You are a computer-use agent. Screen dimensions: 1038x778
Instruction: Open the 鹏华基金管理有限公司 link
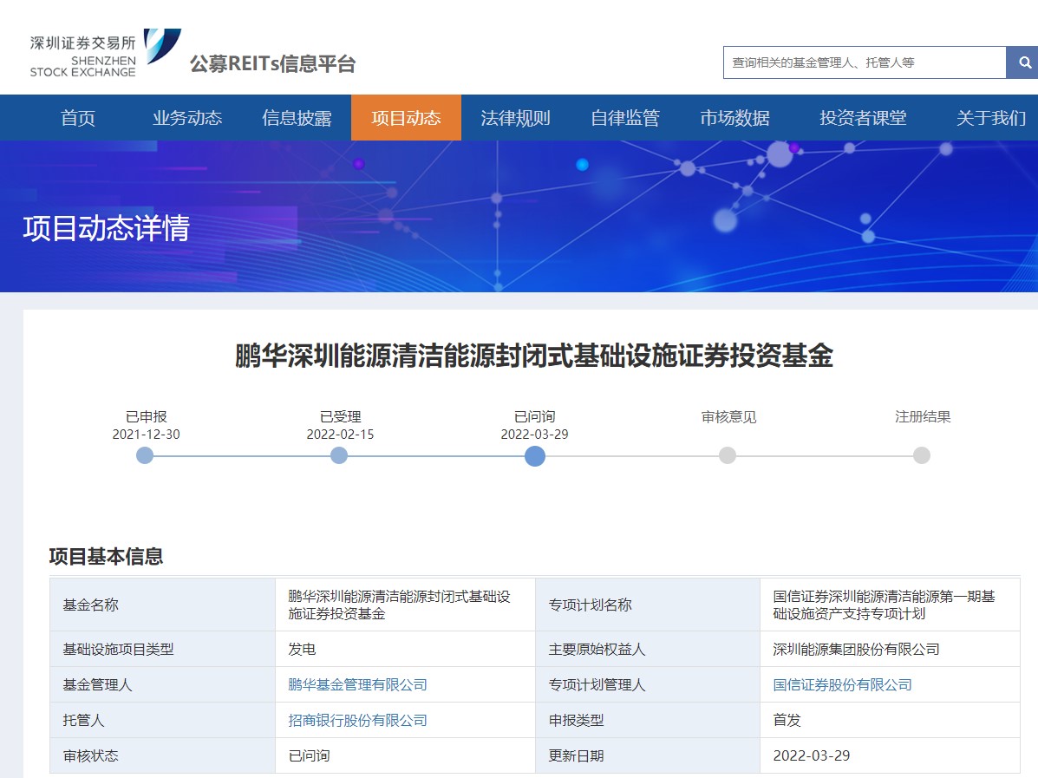point(357,684)
